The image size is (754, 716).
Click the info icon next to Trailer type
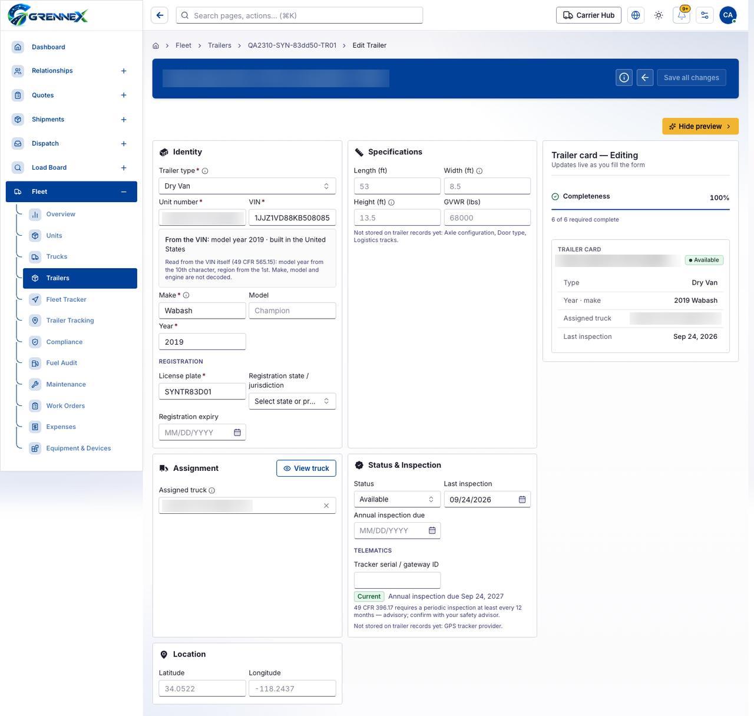pyautogui.click(x=205, y=171)
